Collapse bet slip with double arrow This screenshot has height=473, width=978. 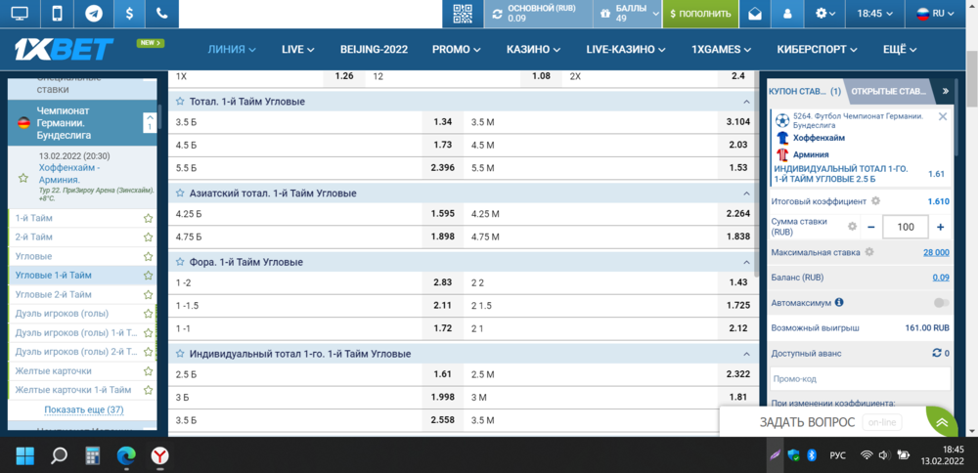(x=946, y=91)
